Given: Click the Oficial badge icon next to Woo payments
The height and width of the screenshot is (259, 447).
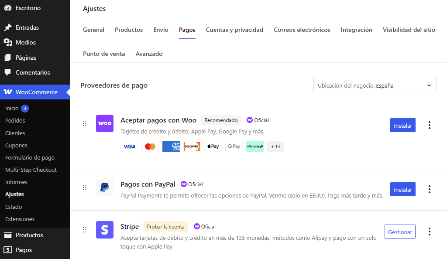Looking at the screenshot, I should tap(249, 120).
